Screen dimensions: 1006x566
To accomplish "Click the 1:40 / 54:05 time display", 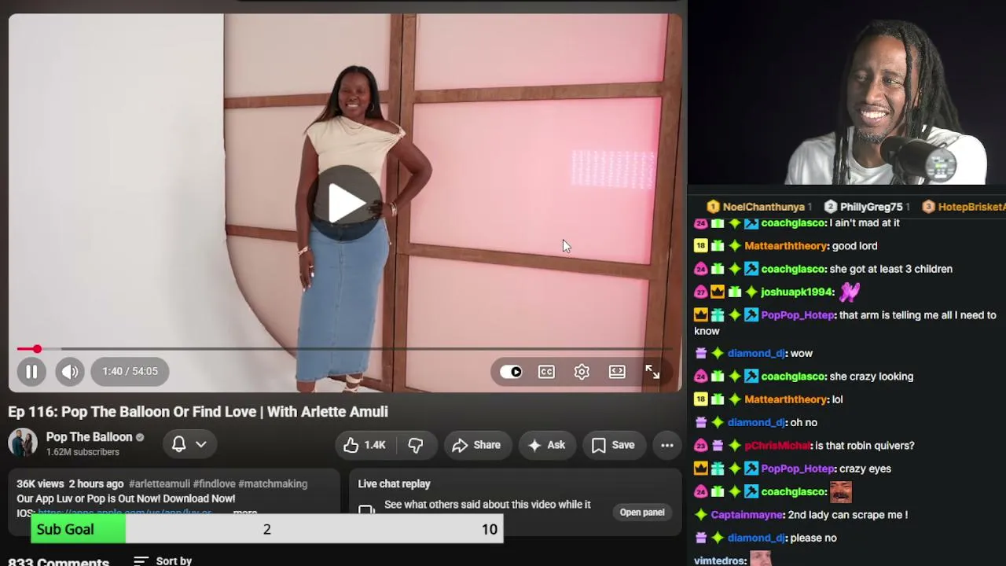I will pos(130,371).
